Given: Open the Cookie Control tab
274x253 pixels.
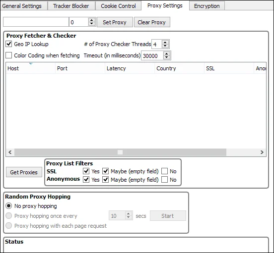Looking at the screenshot, I should [118, 6].
